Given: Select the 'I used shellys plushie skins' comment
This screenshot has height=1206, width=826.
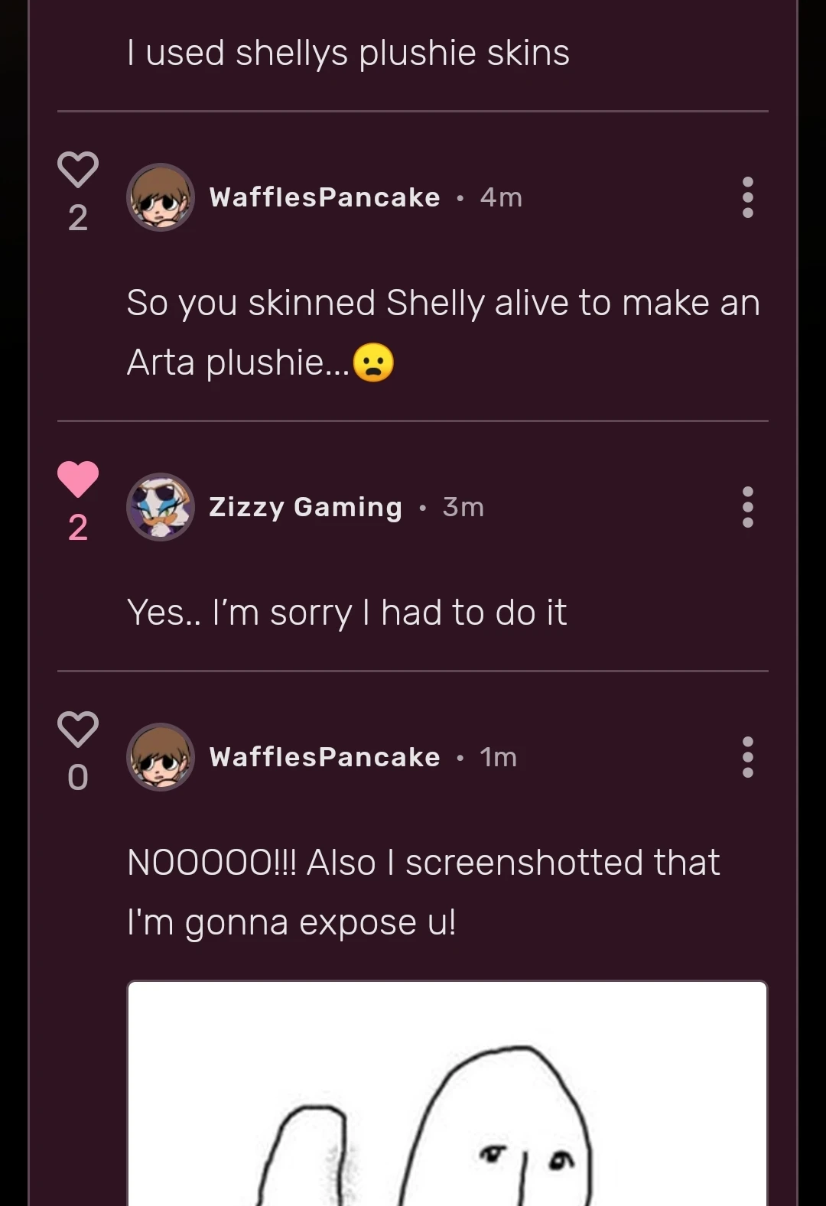Looking at the screenshot, I should 348,52.
